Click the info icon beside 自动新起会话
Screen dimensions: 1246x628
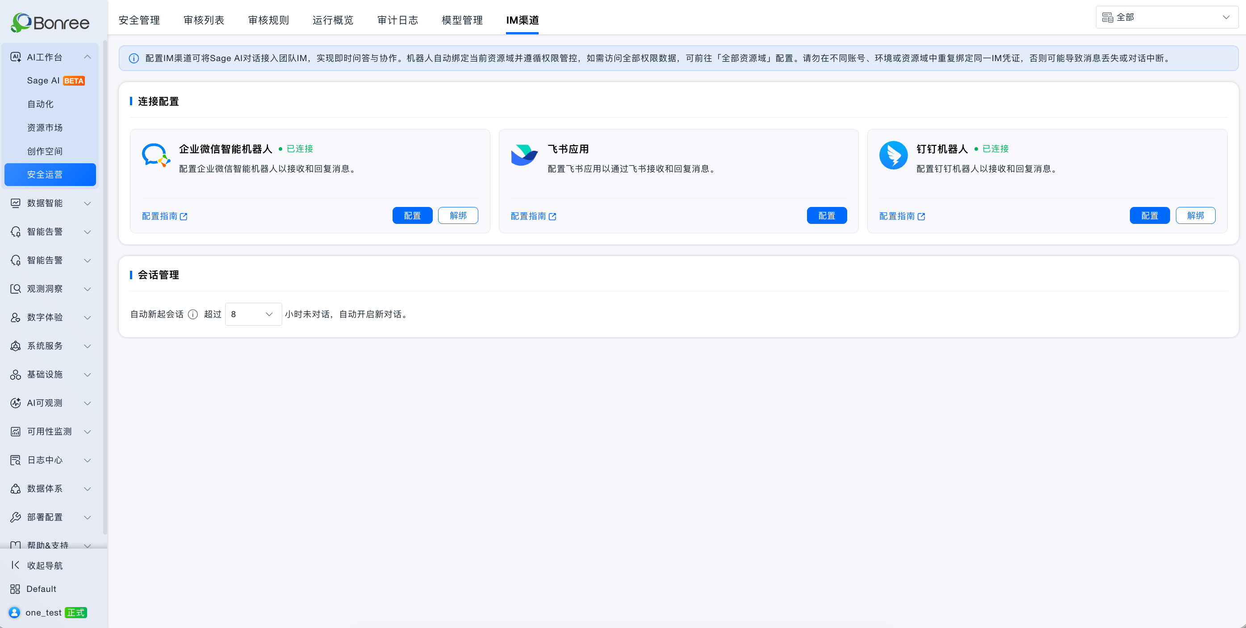click(193, 314)
